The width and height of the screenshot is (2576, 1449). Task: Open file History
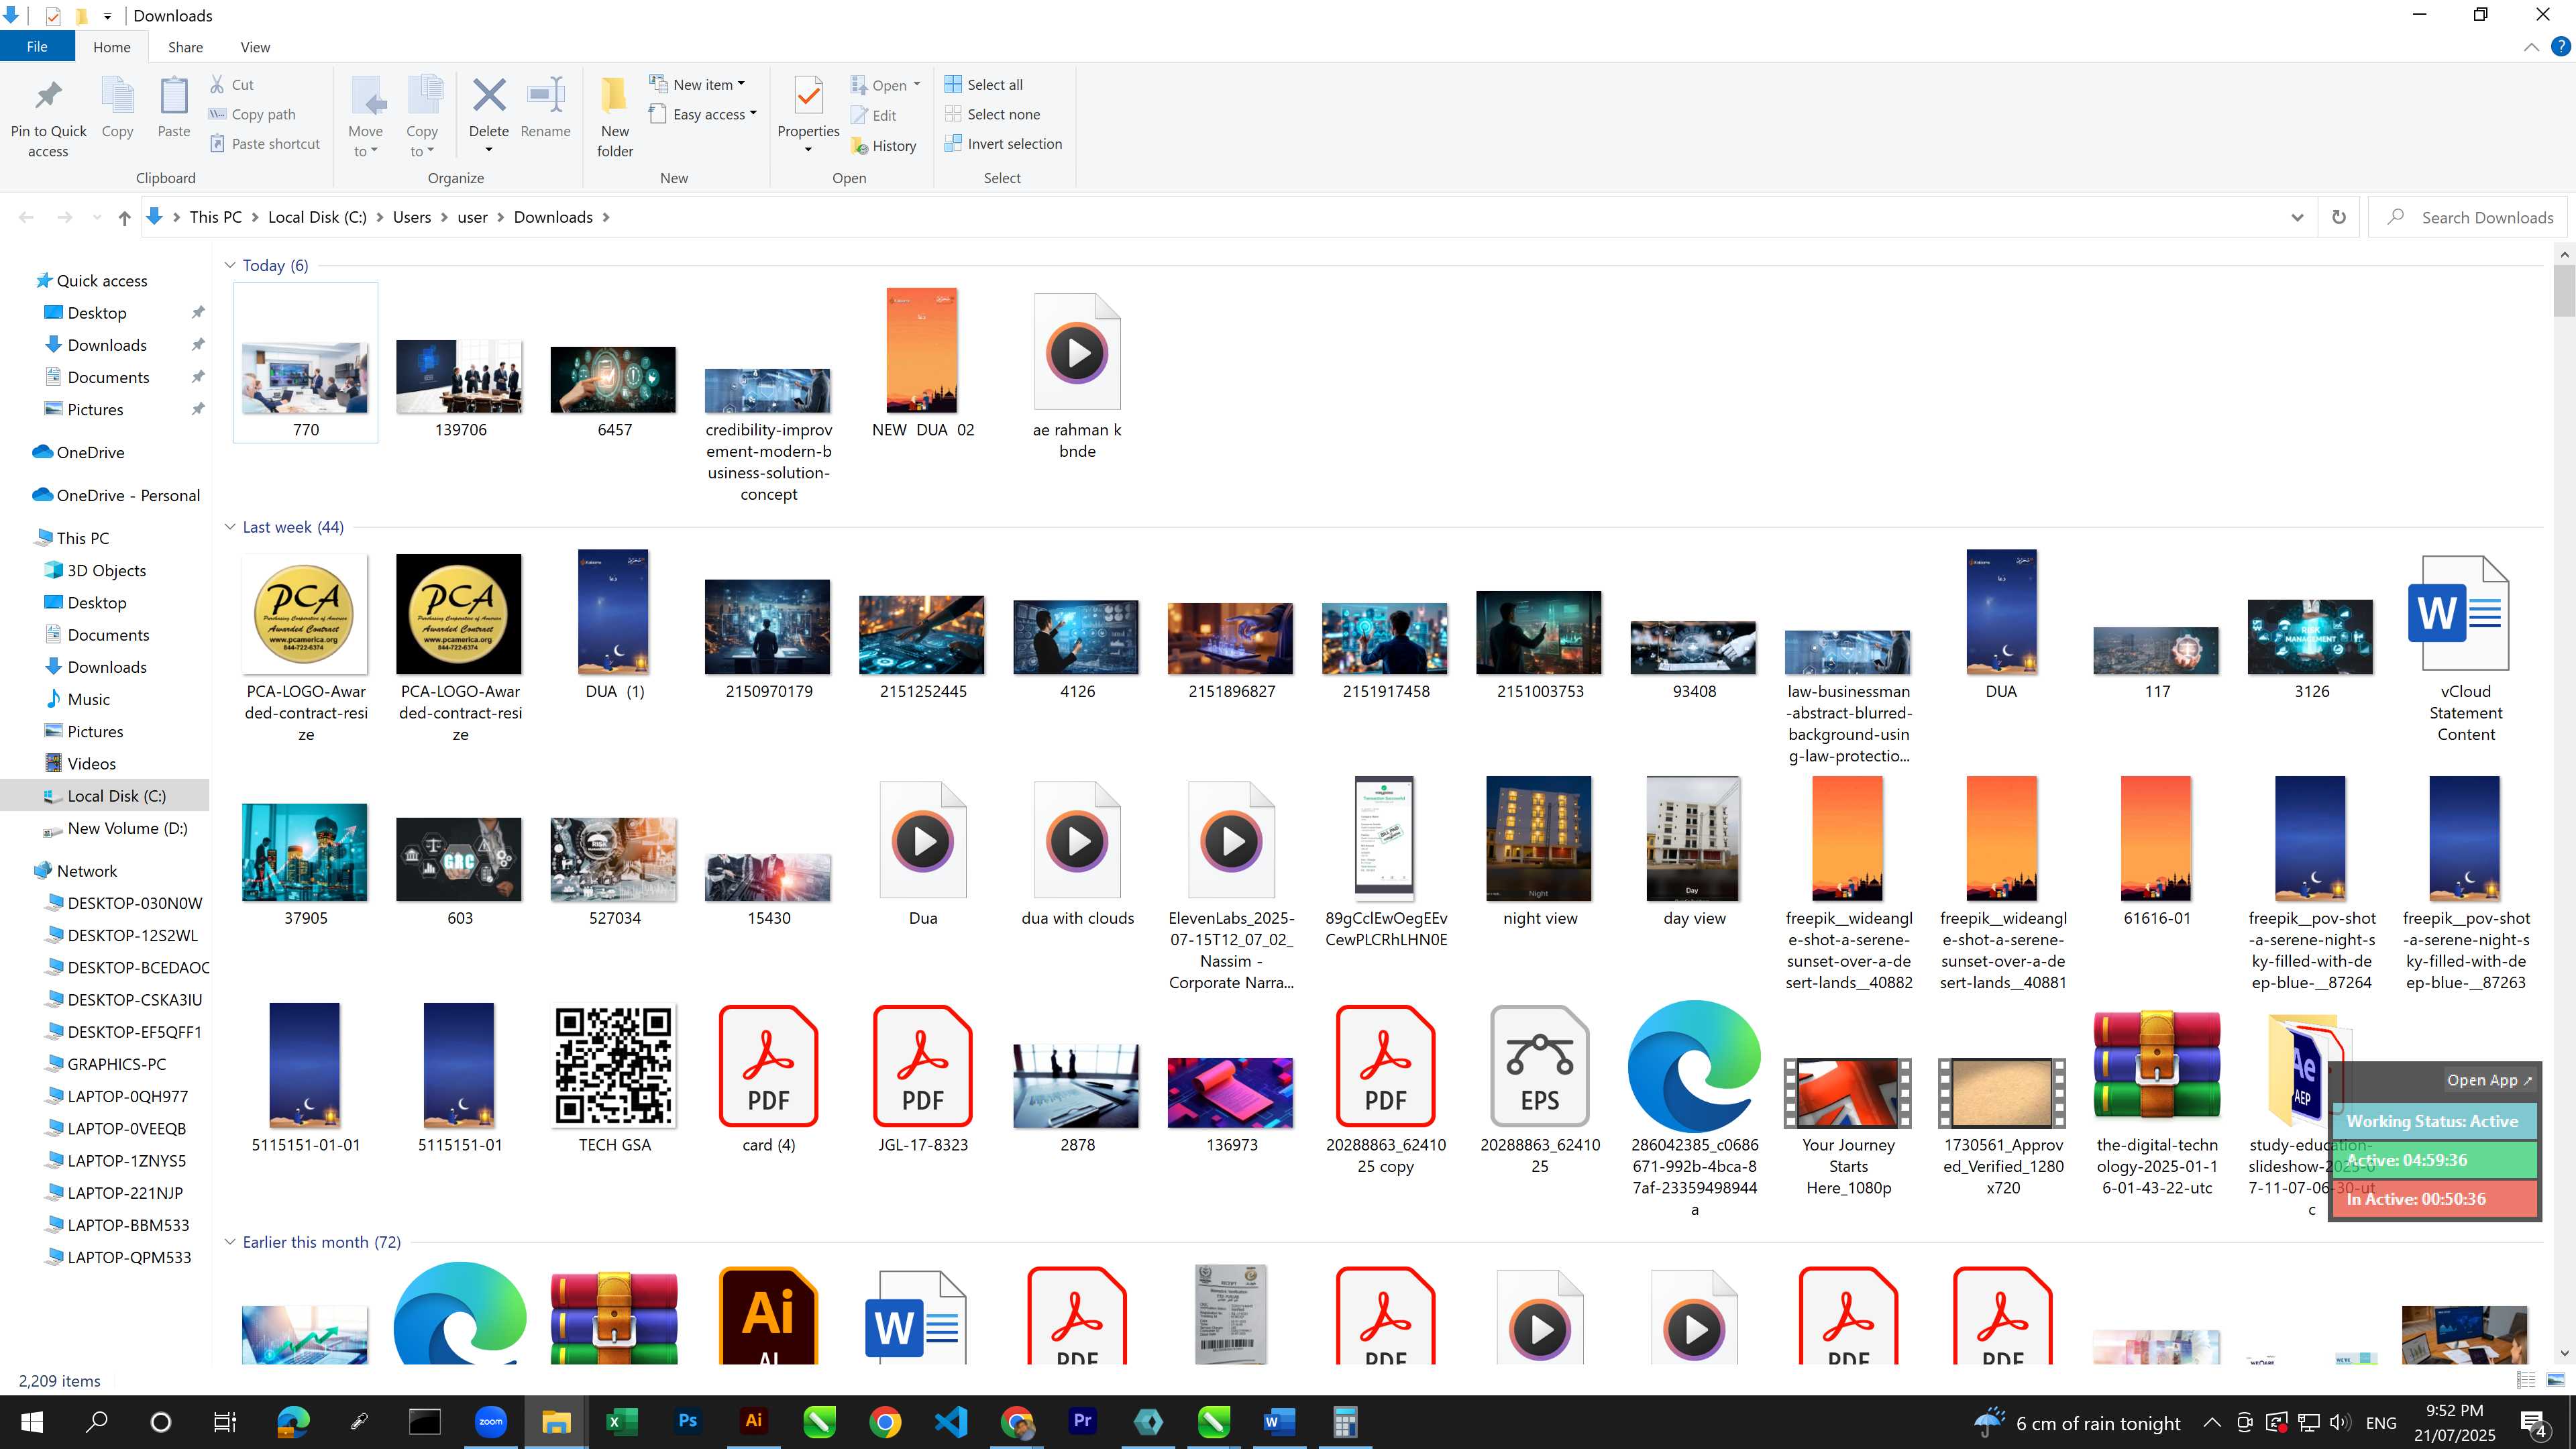click(x=883, y=145)
